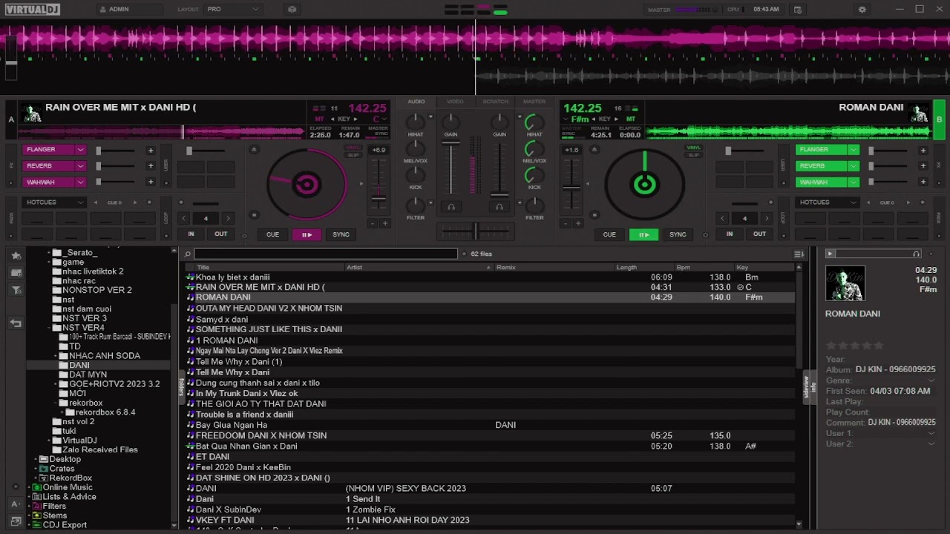Click the Online Music folder icon
950x534 pixels.
pos(37,487)
